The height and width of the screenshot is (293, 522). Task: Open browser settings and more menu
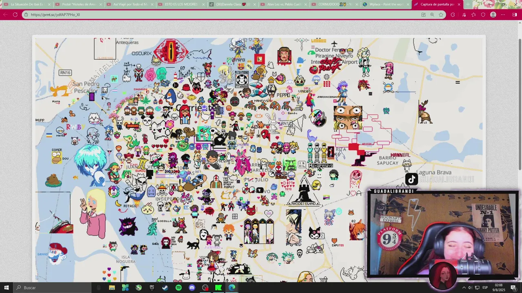click(503, 15)
